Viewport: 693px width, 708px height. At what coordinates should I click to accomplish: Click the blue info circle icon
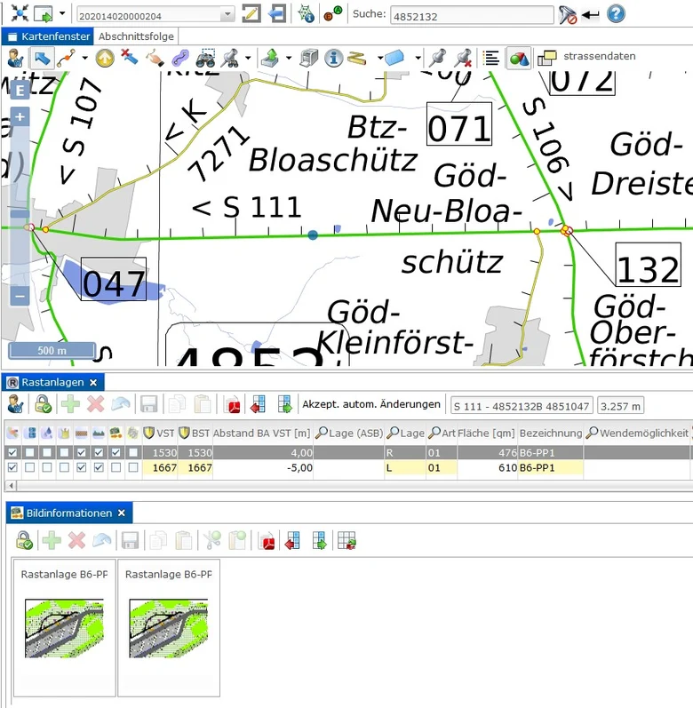point(334,59)
